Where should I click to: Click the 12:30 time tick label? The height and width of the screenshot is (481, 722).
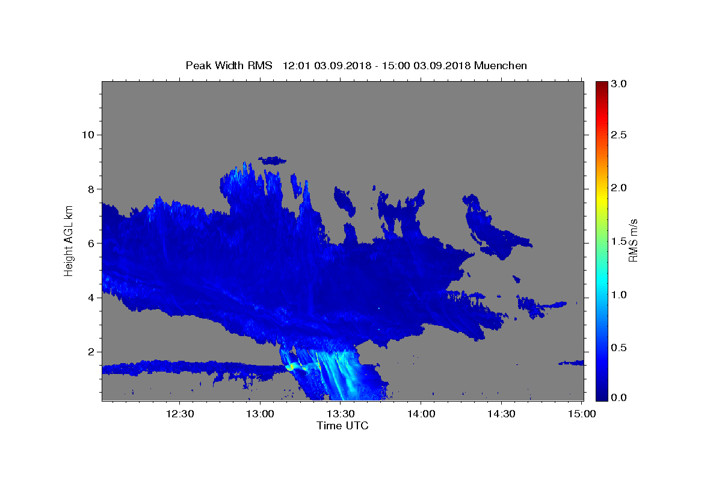pos(180,414)
